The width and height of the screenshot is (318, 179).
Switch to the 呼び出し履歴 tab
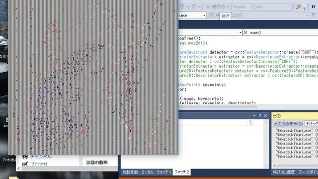[x=284, y=172]
